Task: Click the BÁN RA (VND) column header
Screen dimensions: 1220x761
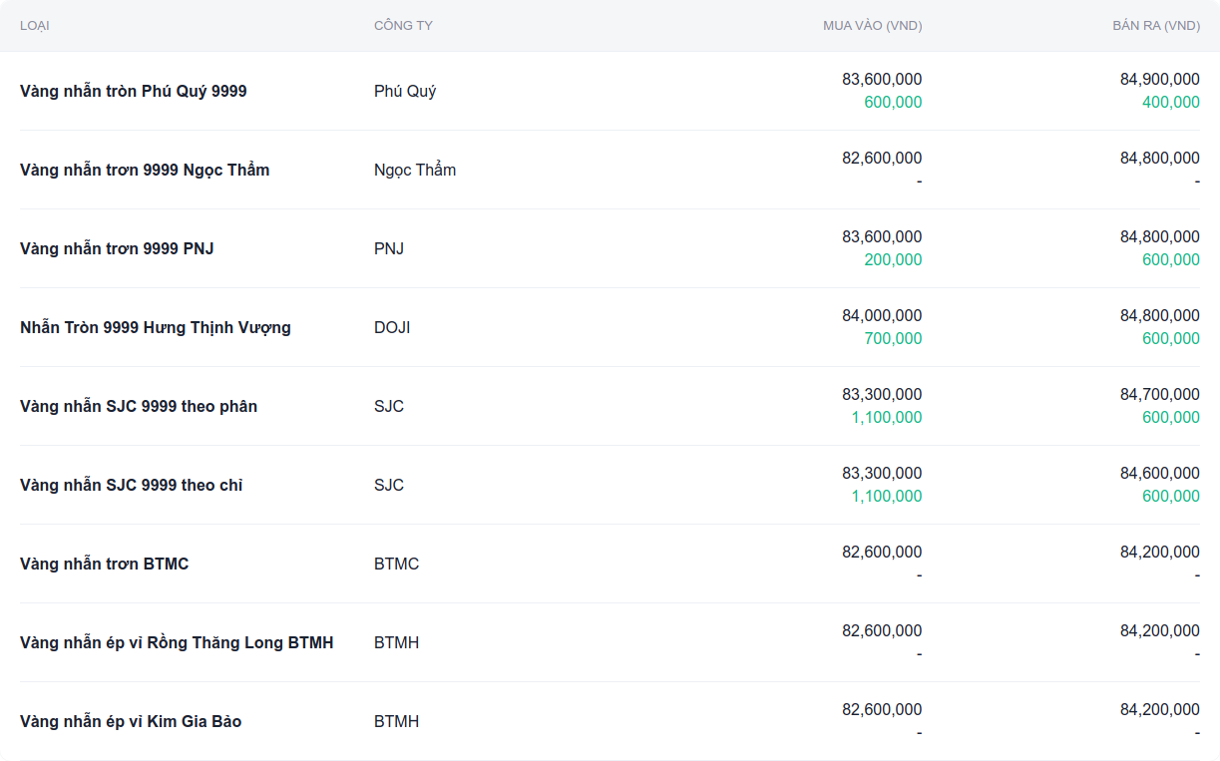Action: pos(1155,26)
